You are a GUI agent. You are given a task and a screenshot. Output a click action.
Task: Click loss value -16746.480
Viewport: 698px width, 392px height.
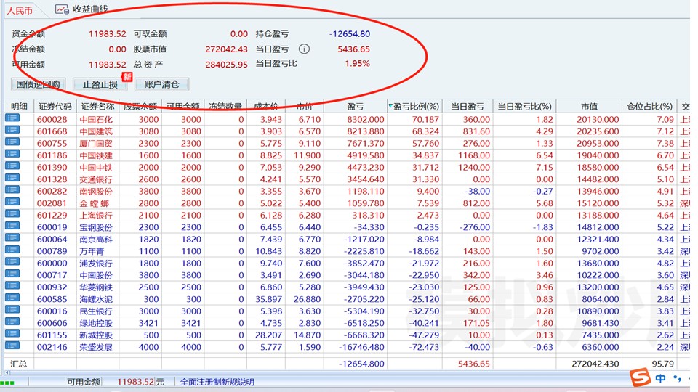361,347
